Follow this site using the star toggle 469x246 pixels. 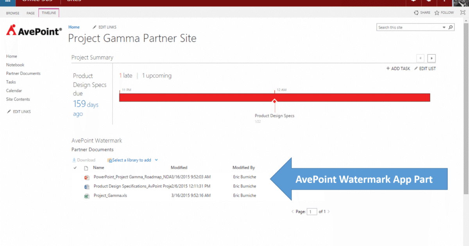pos(437,12)
